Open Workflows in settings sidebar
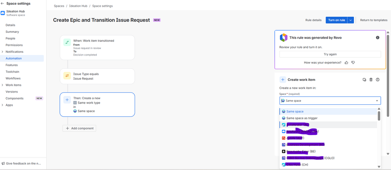The width and height of the screenshot is (391, 170). coord(13,79)
